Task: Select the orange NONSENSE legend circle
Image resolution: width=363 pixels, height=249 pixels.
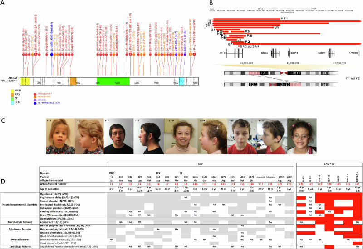Action: point(35,97)
